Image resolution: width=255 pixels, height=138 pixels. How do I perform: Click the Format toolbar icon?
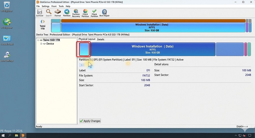point(58,13)
